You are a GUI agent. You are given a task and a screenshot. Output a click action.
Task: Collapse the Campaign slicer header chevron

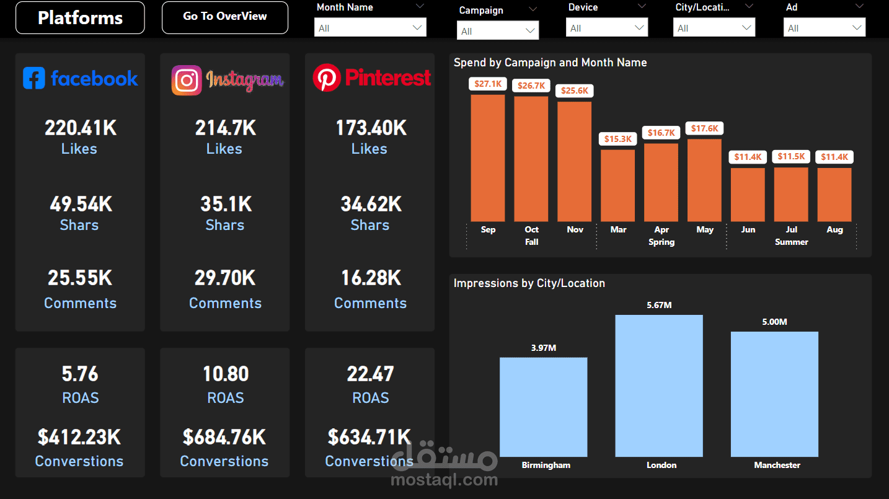tap(534, 9)
